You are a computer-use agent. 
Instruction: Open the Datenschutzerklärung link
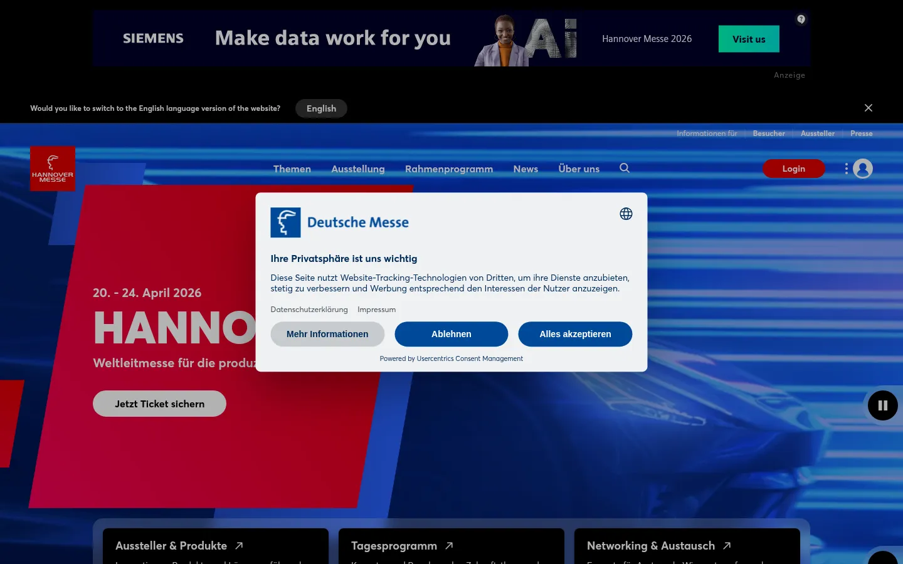coord(309,310)
